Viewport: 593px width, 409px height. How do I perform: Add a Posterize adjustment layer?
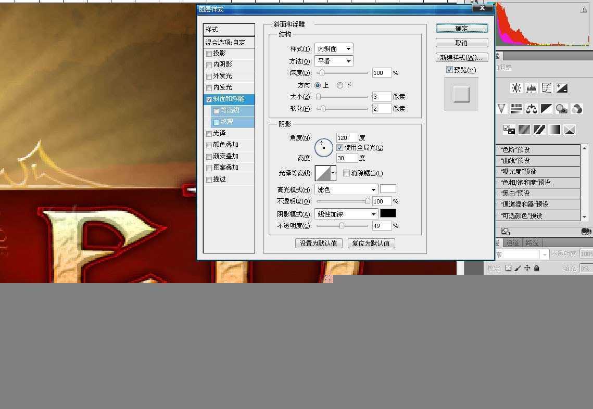(x=524, y=130)
